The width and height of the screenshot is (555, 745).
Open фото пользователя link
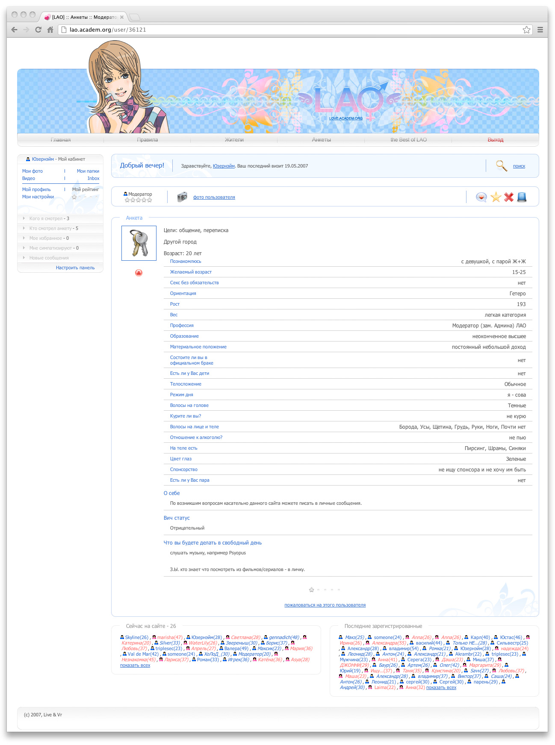(x=214, y=197)
